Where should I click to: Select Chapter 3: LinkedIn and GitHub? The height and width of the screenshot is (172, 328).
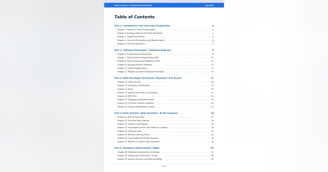[x=131, y=37]
